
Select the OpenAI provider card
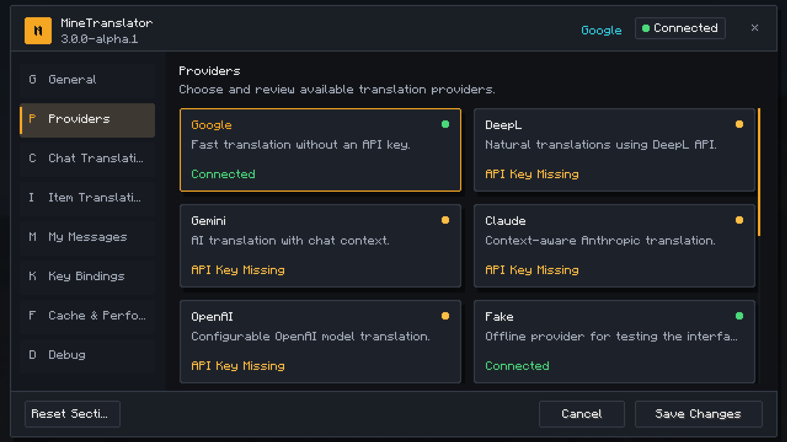point(320,342)
